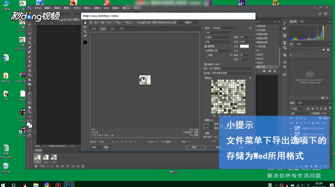335x187 pixels.
Task: Open the 可选择 color reduction dropdown
Action: tap(218, 37)
